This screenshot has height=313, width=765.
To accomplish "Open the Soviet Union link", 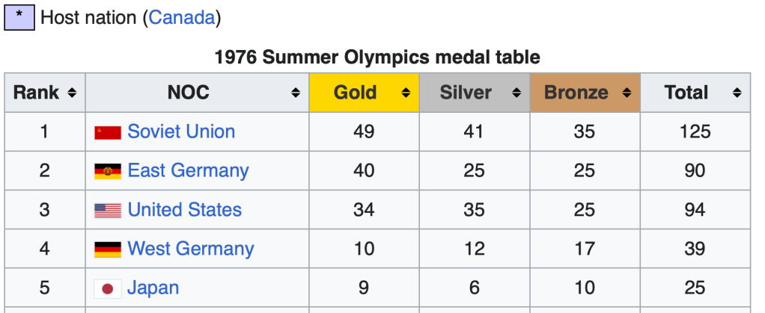I will pos(181,132).
